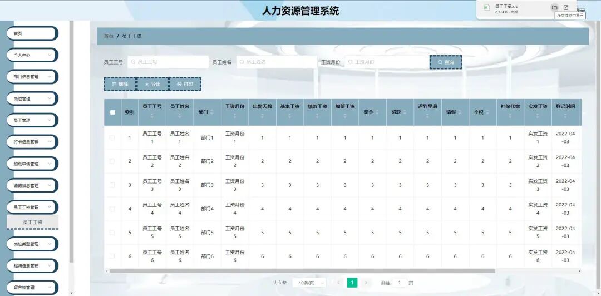Check the row with 员工工号4
The image size is (601, 296).
[112, 209]
